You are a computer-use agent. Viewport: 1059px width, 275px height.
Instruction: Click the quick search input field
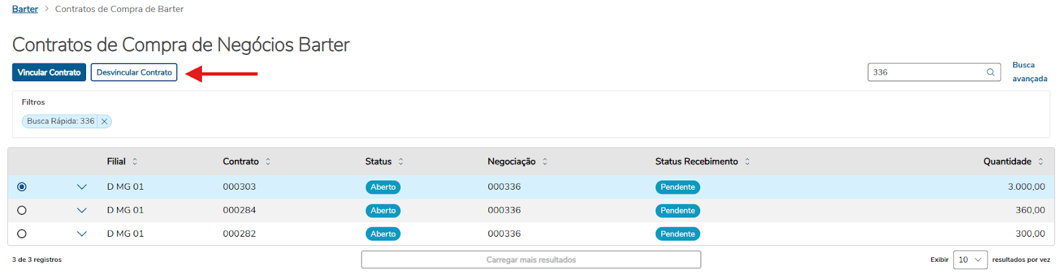pos(925,72)
